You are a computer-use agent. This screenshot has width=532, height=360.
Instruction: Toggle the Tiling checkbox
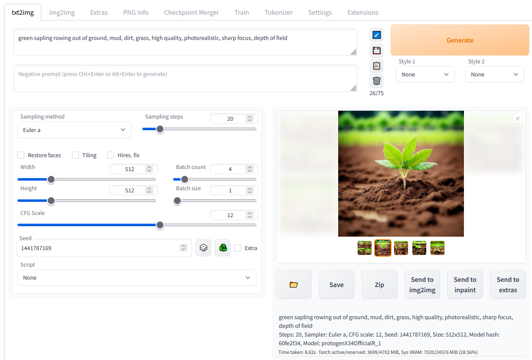pyautogui.click(x=75, y=155)
